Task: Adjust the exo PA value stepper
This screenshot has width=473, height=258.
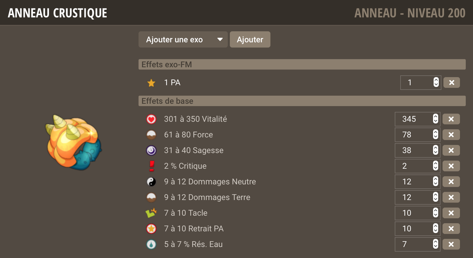Action: click(436, 82)
